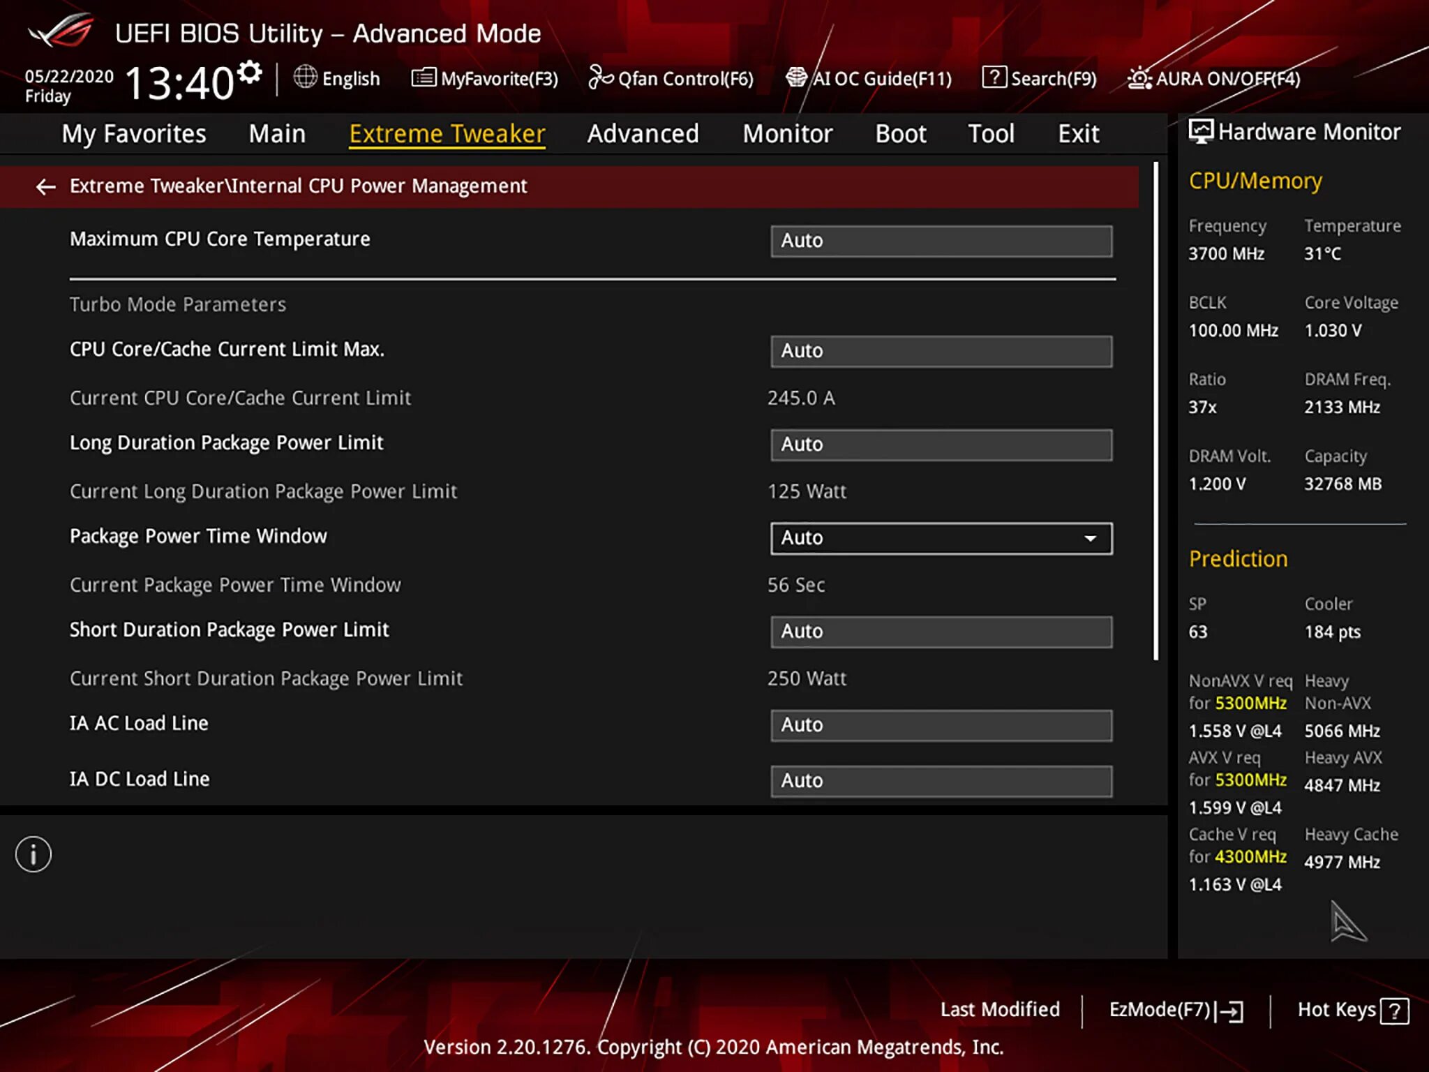The image size is (1429, 1072).
Task: Go back using the Extreme Tweaker breadcrumb arrow
Action: click(46, 186)
